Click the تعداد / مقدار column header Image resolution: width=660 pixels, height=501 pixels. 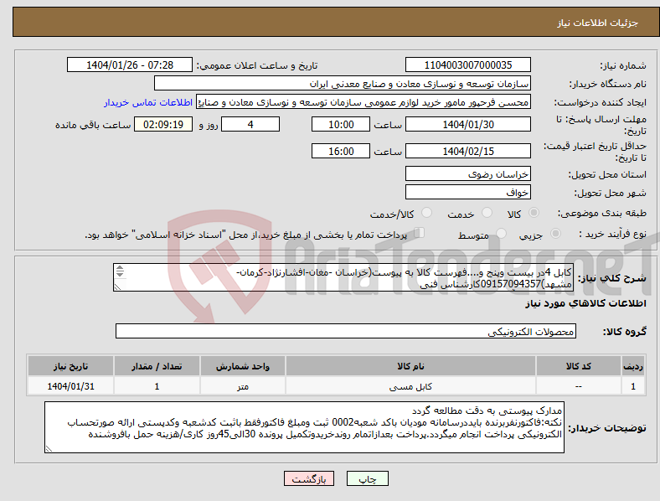point(157,366)
